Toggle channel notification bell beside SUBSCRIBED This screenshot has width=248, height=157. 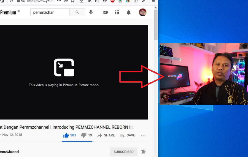pos(143,152)
